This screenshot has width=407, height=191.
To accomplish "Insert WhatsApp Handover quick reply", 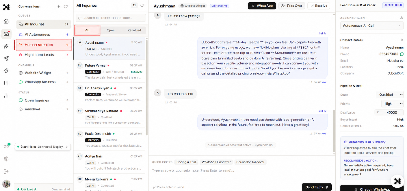I will [216, 162].
